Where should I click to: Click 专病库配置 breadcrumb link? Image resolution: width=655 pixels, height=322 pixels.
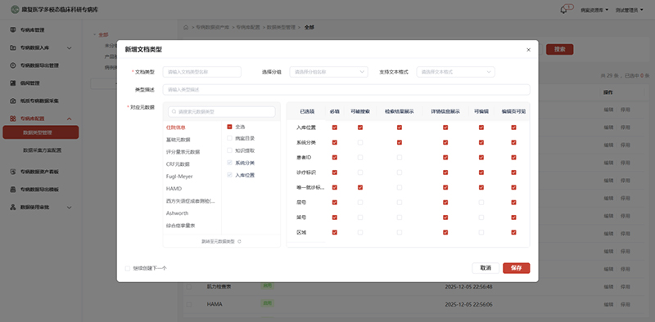248,27
